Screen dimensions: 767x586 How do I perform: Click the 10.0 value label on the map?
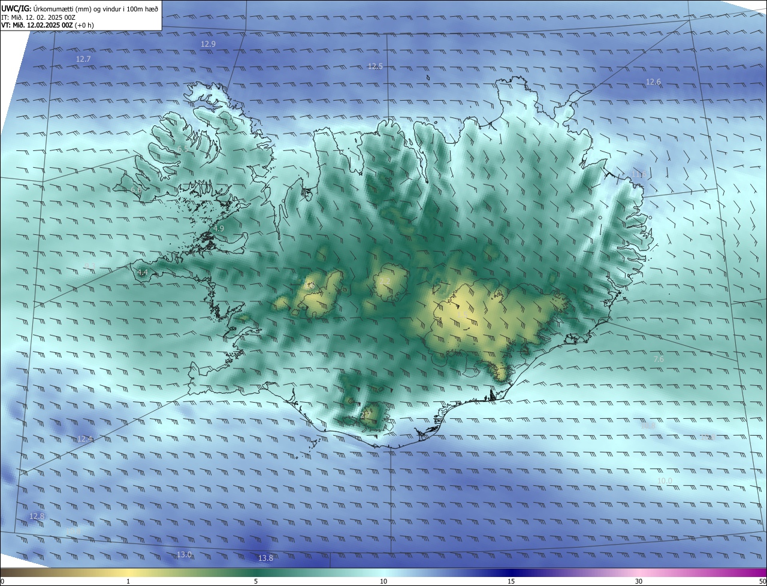(665, 481)
